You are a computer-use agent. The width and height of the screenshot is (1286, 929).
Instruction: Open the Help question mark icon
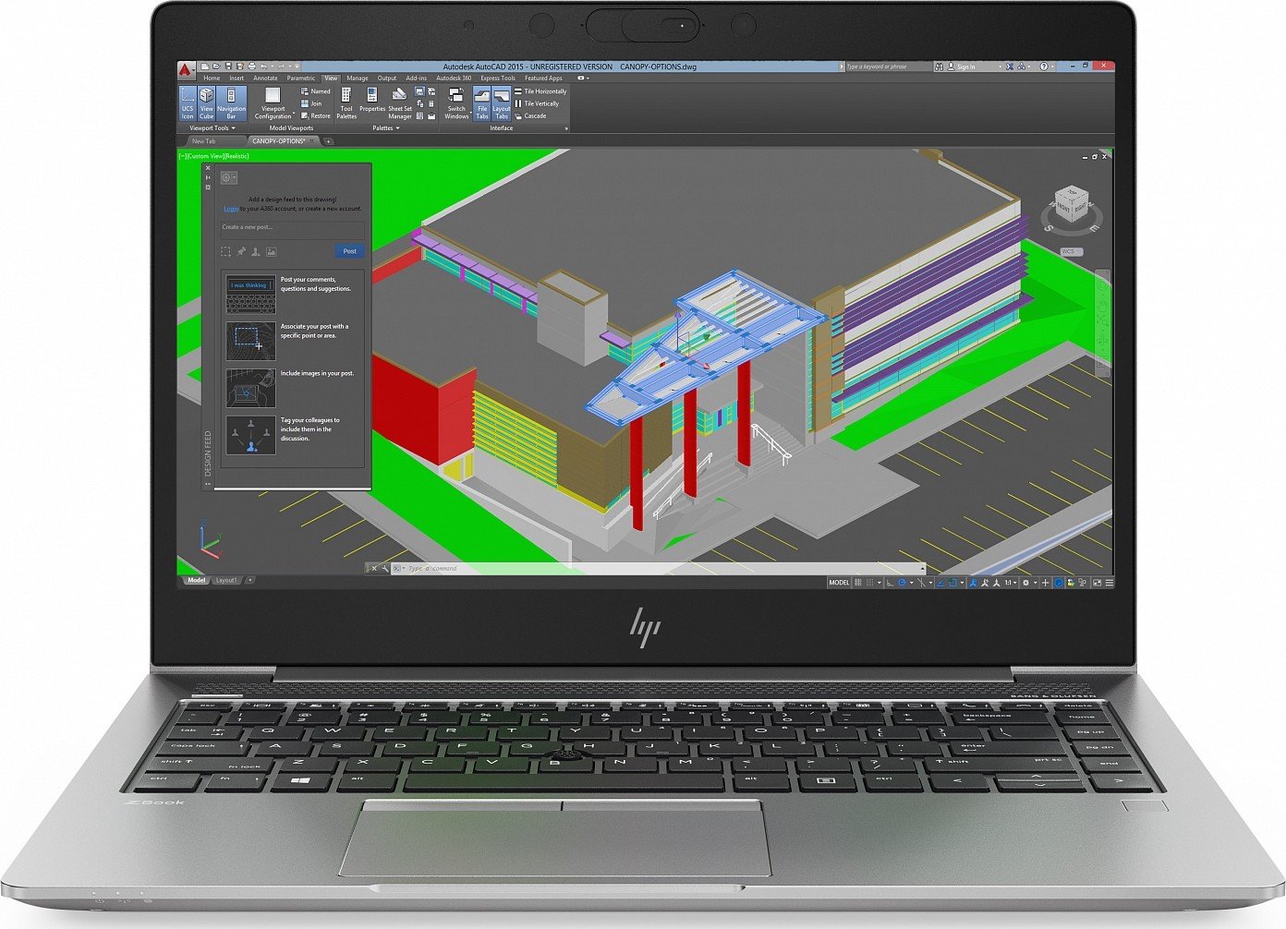tap(1044, 66)
